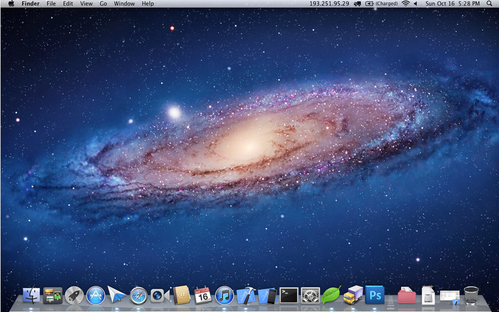499x312 pixels.
Task: Launch Sparrow mail paper-plane icon
Action: pyautogui.click(x=117, y=294)
